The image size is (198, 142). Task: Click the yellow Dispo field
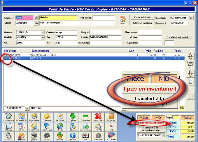176,118
